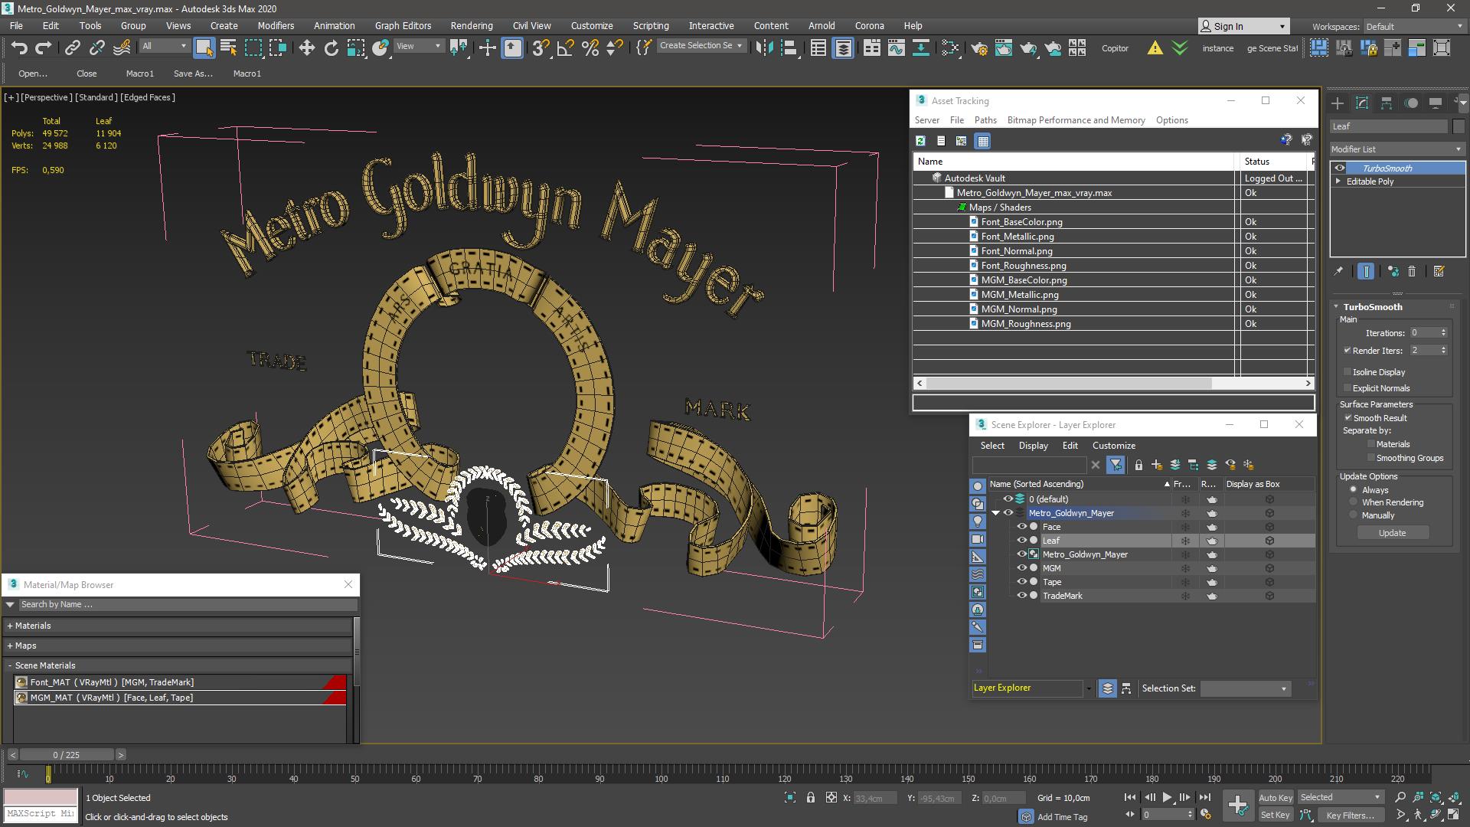Uncheck the Smooth Result checkbox
Screen dimensions: 1470x827
click(1348, 418)
